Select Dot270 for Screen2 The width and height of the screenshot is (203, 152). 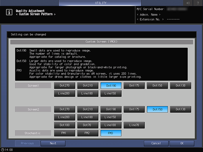coord(64,109)
